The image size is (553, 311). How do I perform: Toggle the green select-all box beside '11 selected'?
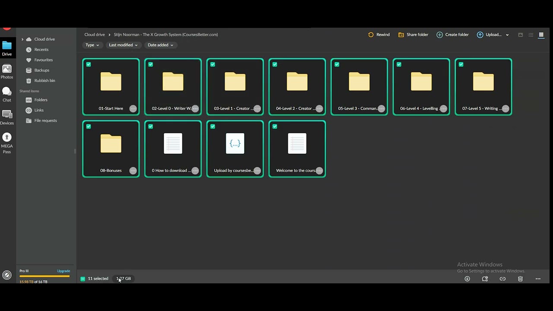coord(83,279)
